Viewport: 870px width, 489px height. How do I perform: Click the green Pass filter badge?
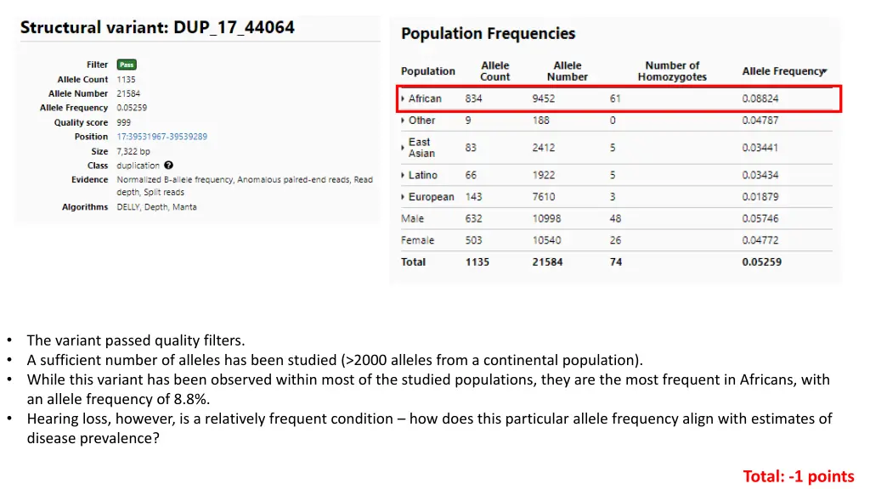coord(127,65)
